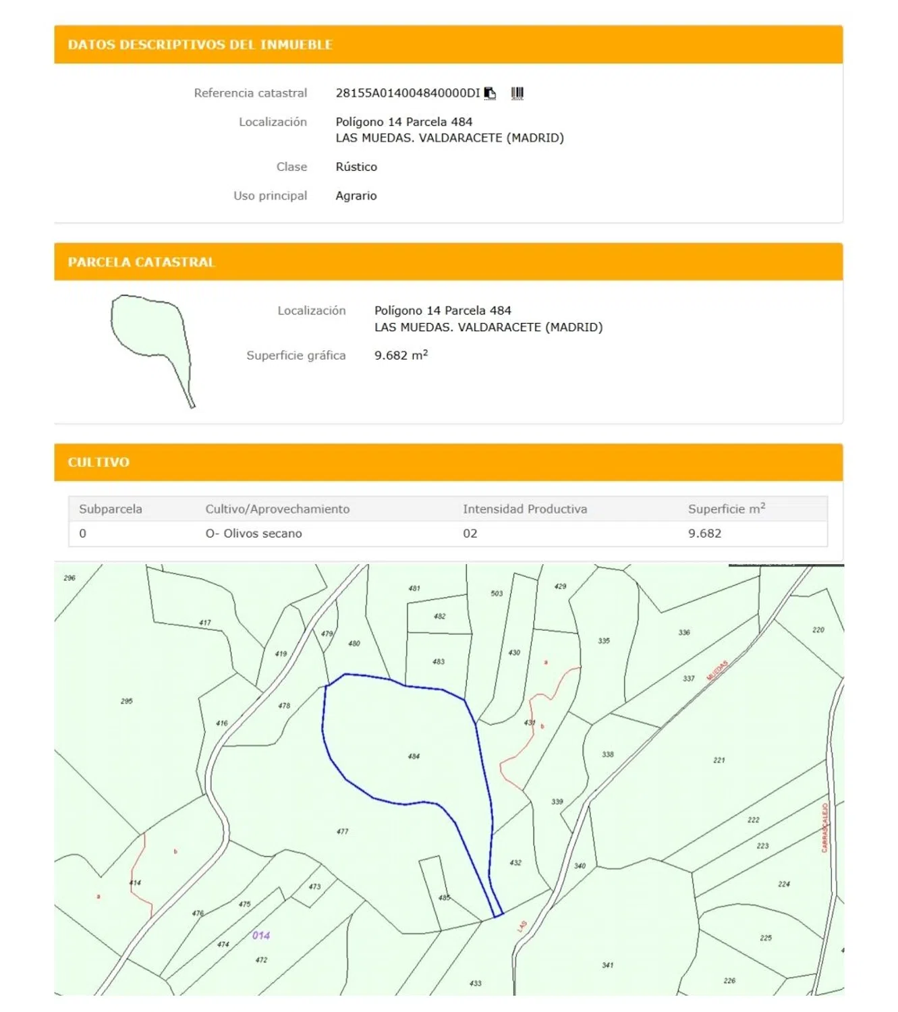
Task: Select the Olivos secano table row
Action: 448,534
